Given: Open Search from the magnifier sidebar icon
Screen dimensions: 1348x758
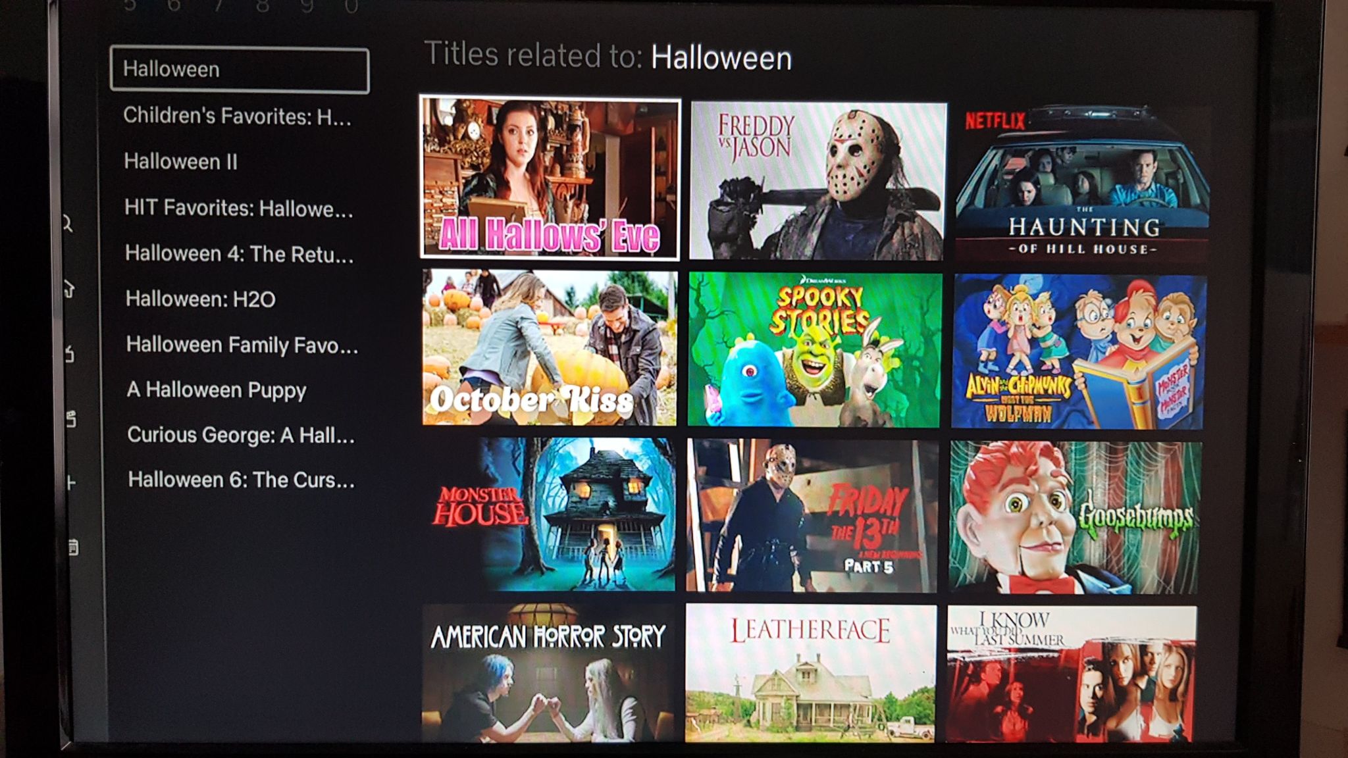Looking at the screenshot, I should [68, 224].
